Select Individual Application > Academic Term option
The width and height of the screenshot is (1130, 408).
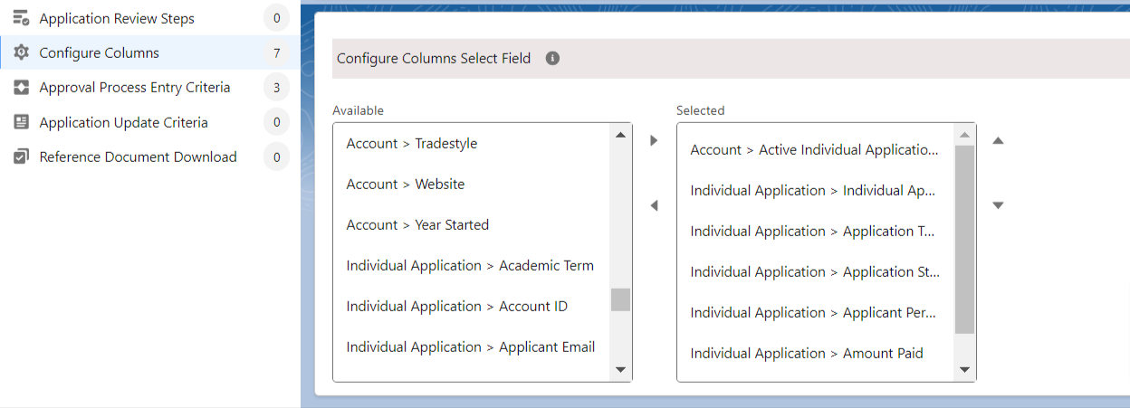469,265
